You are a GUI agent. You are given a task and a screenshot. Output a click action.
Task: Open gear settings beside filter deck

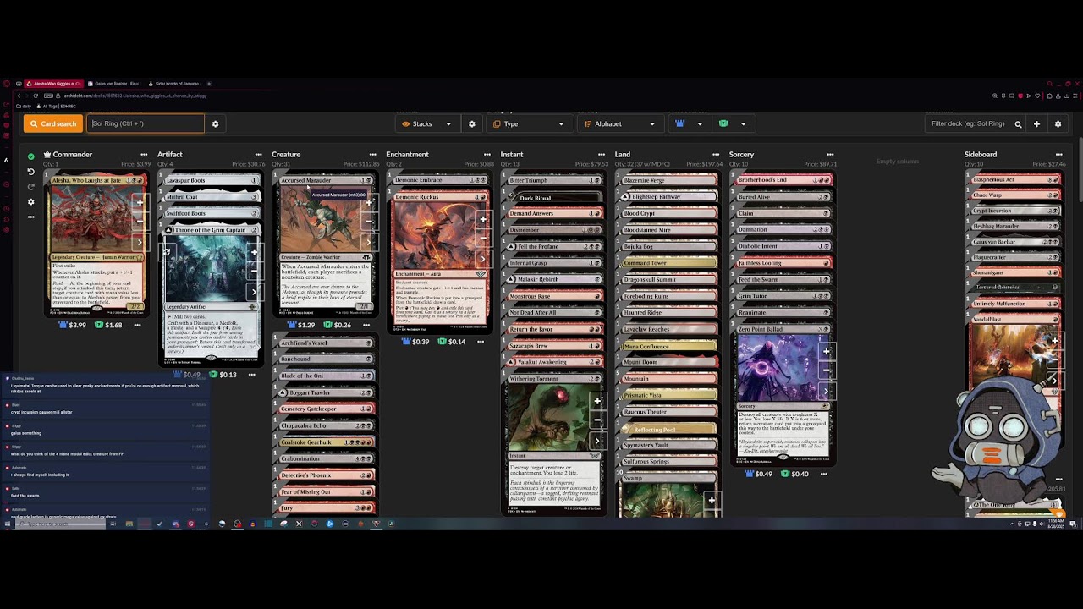1058,123
